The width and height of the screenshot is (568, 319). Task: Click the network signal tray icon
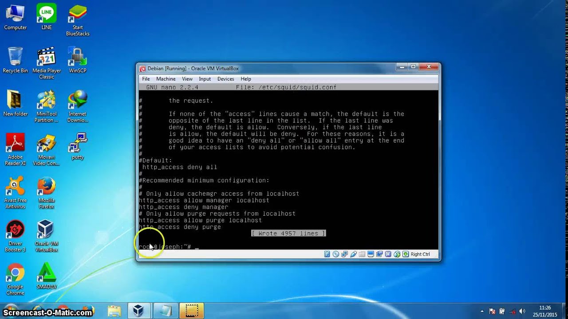[512, 311]
